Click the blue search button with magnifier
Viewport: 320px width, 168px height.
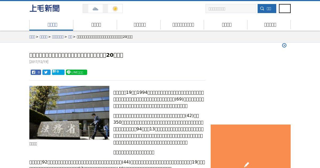267,9
